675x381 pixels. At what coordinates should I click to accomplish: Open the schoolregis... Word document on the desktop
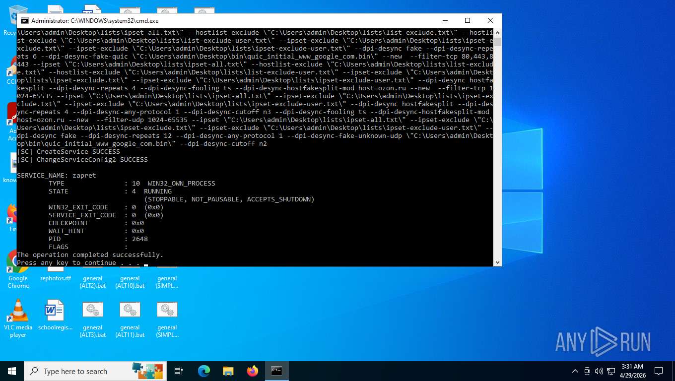point(56,315)
